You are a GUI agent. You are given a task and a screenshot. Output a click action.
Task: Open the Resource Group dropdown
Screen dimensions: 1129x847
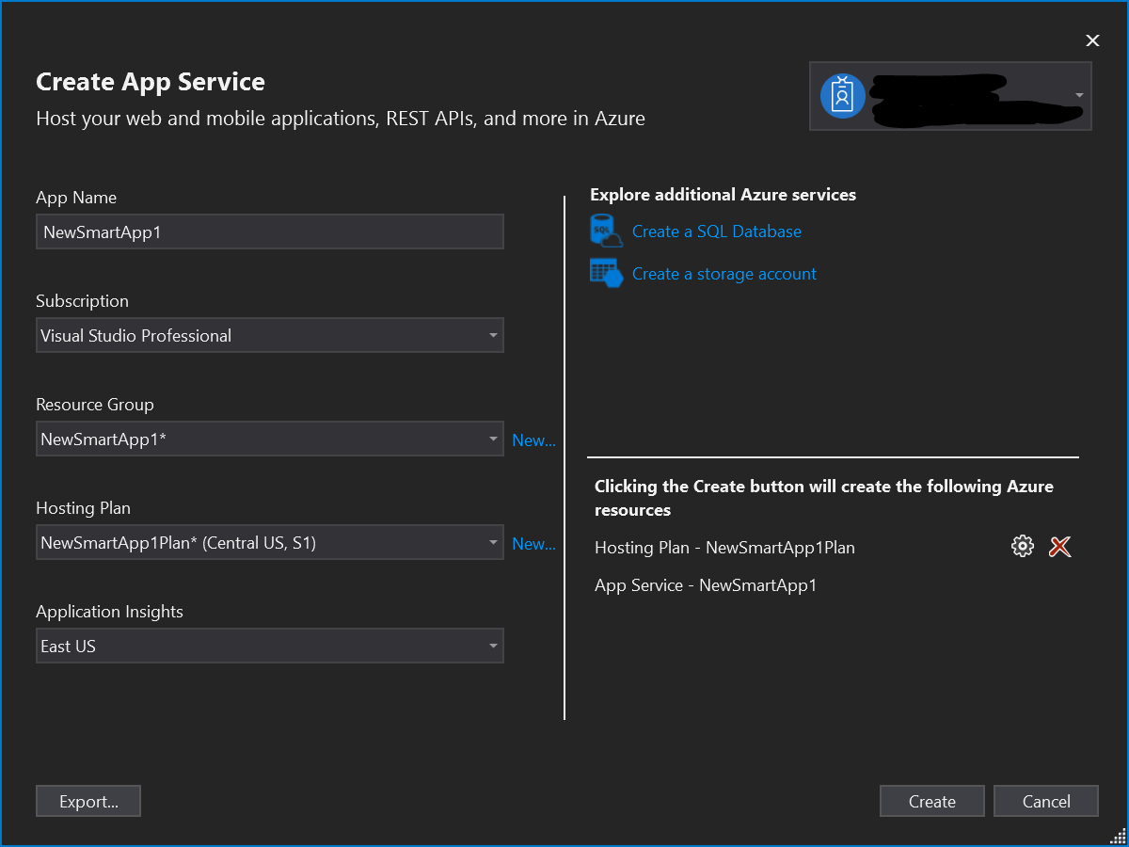tap(270, 439)
